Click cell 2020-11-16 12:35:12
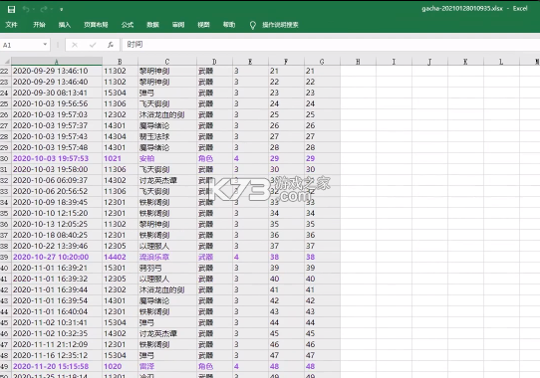540x378 pixels. pyautogui.click(x=57, y=355)
